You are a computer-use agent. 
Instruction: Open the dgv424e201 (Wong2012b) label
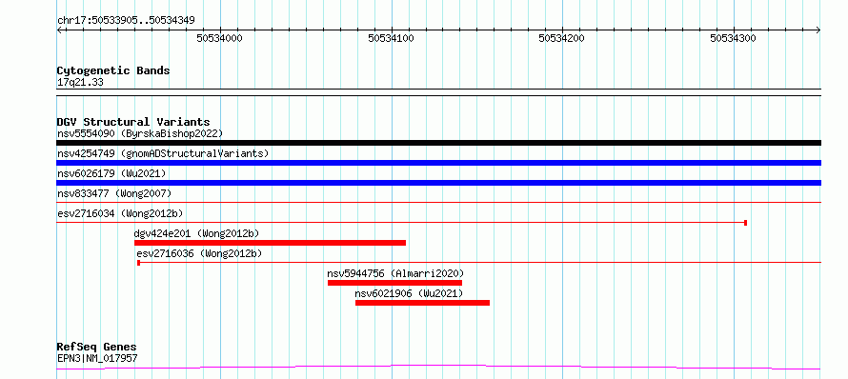tap(197, 233)
